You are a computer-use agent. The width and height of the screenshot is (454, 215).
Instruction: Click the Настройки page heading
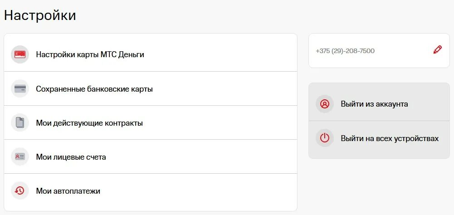tap(40, 15)
